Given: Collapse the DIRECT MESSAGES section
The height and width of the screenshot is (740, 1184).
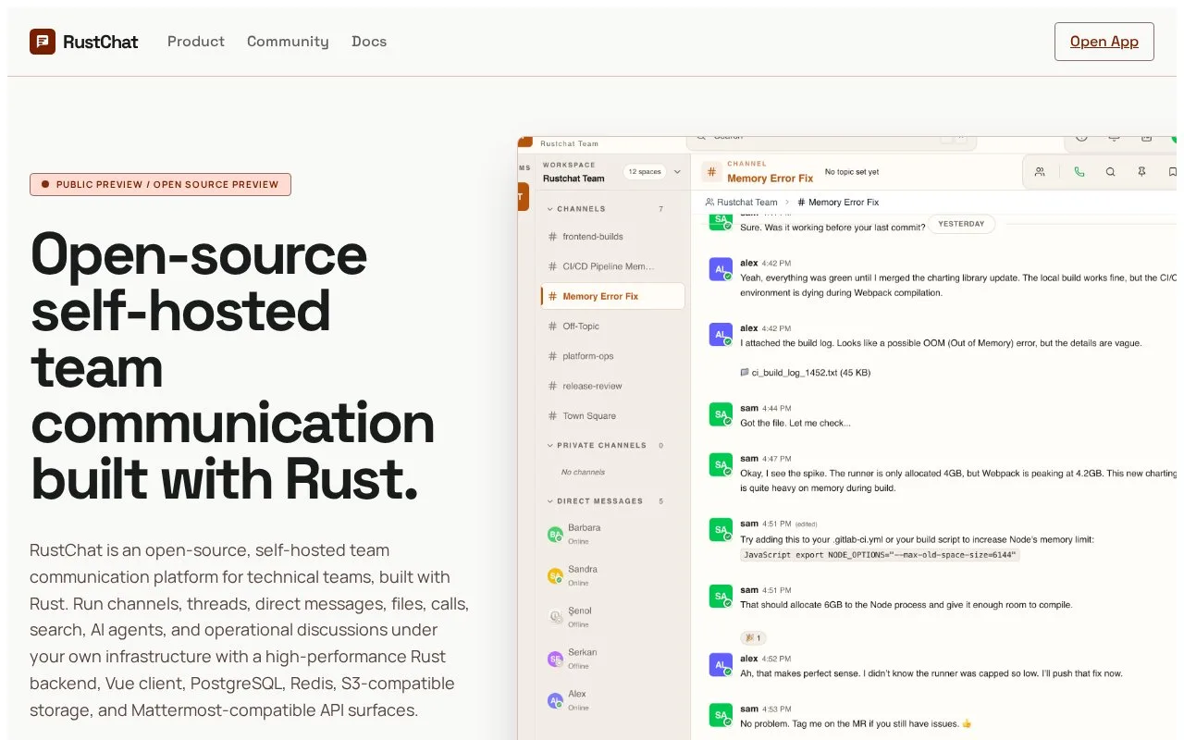Looking at the screenshot, I should (x=549, y=501).
